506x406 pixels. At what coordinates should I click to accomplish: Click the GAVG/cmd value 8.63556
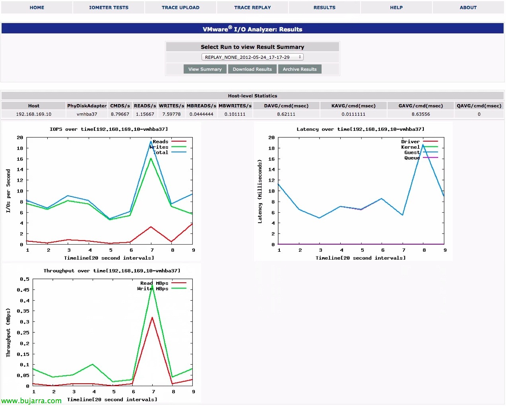point(421,114)
